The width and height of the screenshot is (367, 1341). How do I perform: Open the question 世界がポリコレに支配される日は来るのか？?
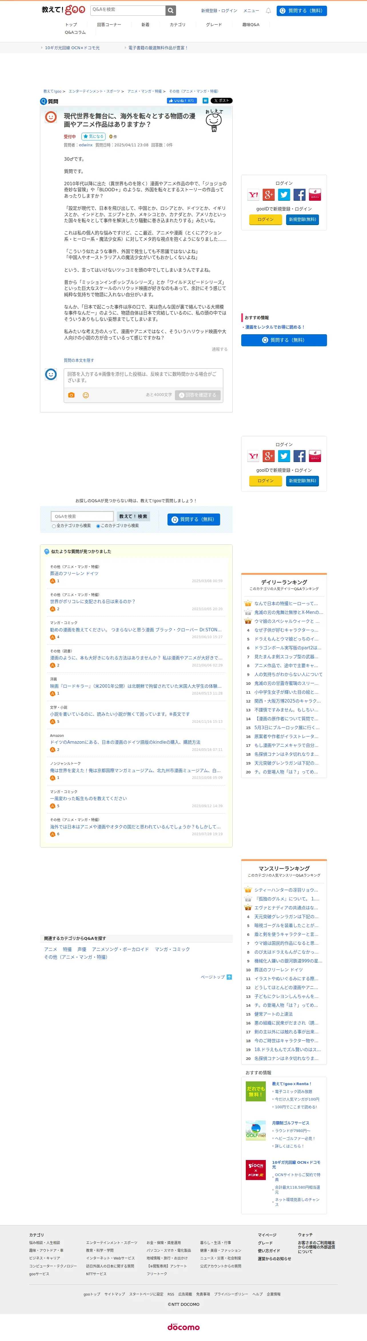coord(92,601)
